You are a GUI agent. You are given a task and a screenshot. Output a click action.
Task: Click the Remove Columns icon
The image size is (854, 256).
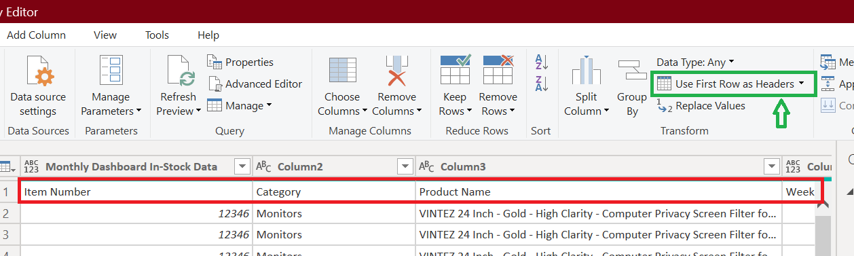(396, 71)
